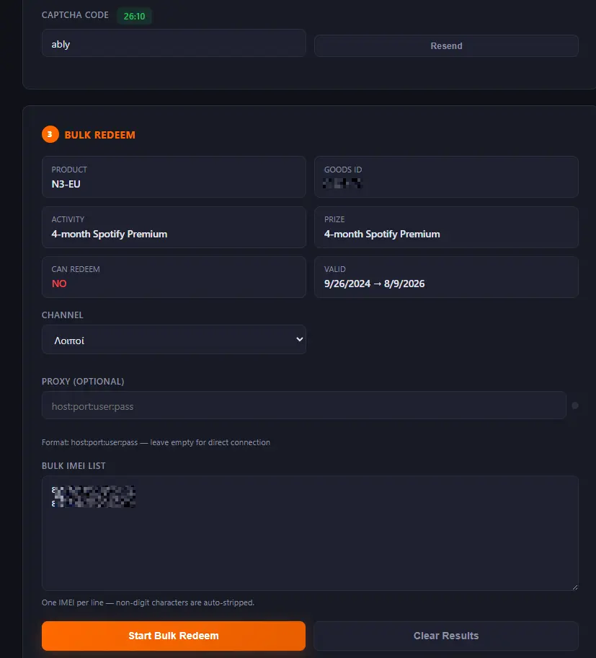Click the proxy format hint text
596x658 pixels.
point(156,442)
